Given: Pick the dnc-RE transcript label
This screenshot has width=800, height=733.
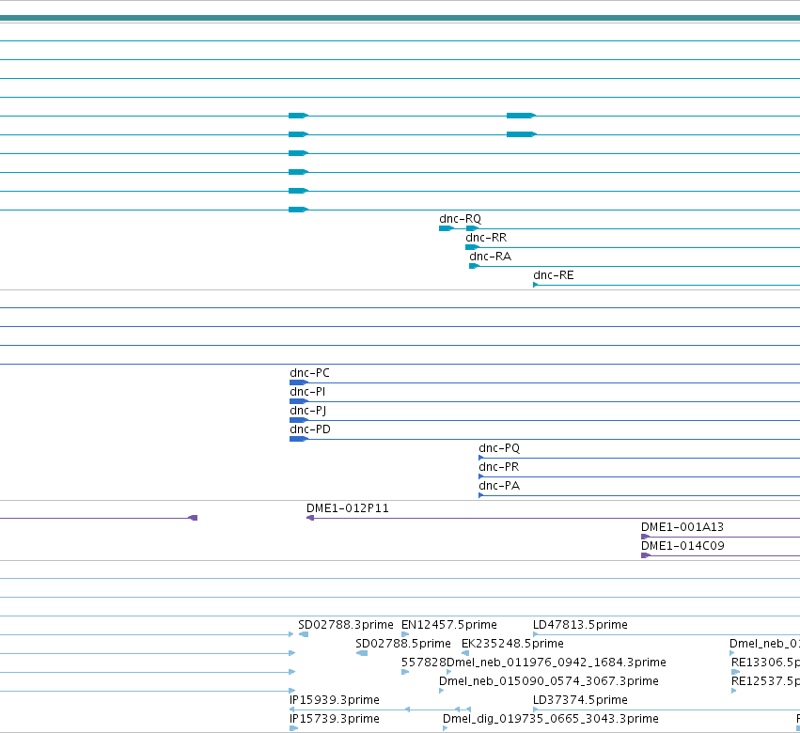Looking at the screenshot, I should 553,275.
